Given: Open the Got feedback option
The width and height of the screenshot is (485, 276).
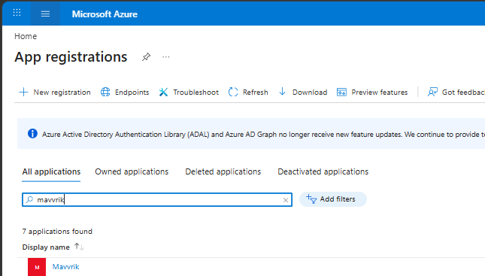Looking at the screenshot, I should tap(456, 93).
